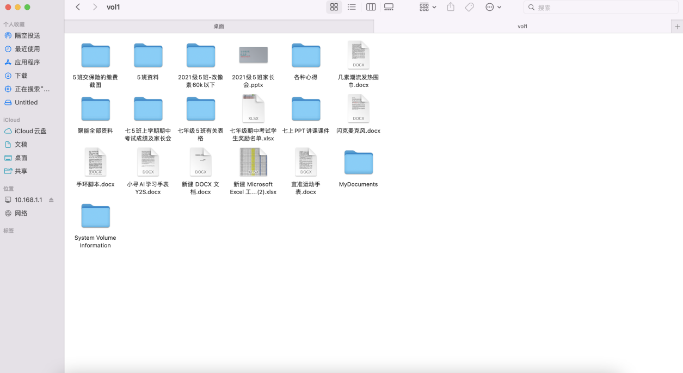This screenshot has height=373, width=683.
Task: Switch to column view
Action: 371,7
